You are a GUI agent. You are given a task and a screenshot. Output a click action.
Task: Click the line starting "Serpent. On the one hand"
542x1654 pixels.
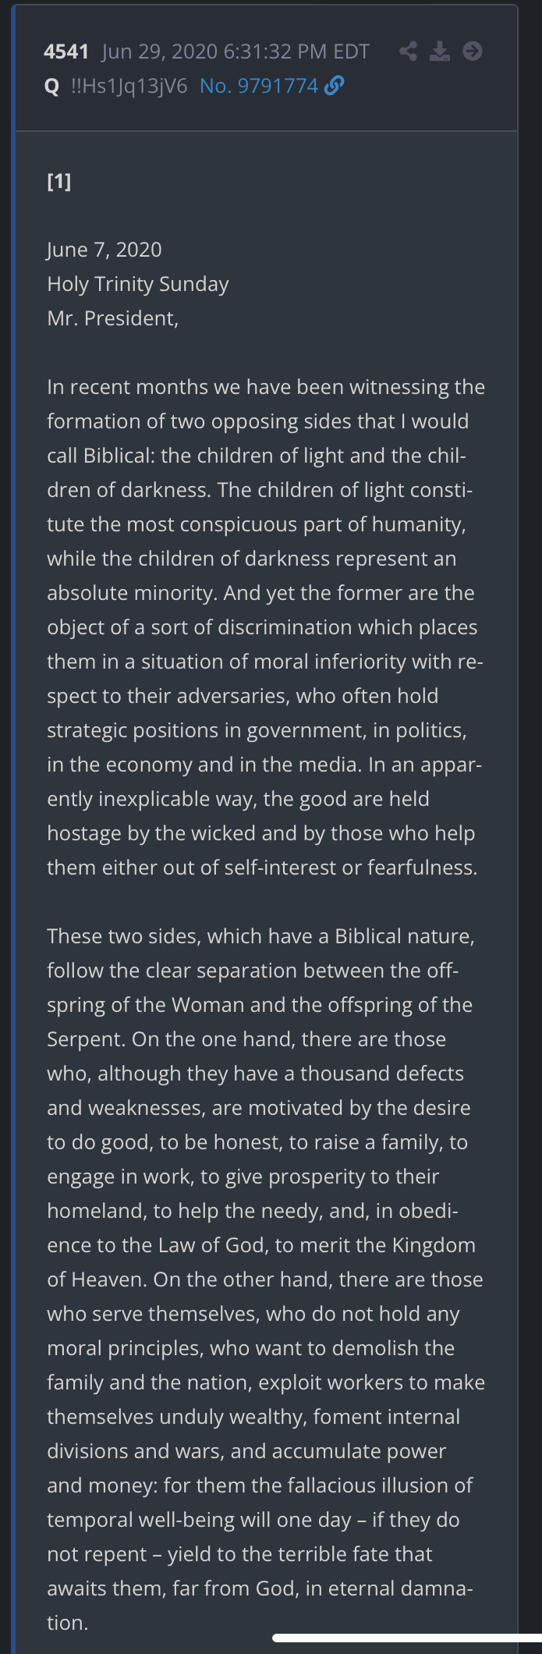pos(246,1039)
